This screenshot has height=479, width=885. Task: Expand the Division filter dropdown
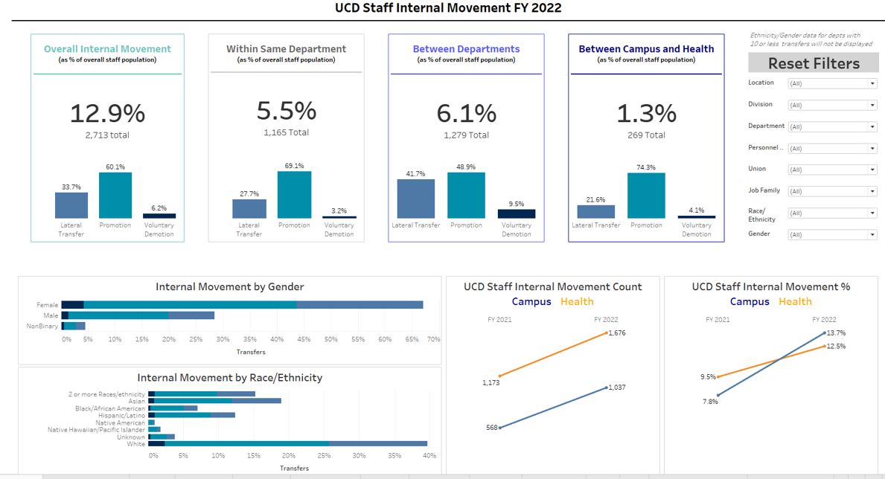[832, 106]
